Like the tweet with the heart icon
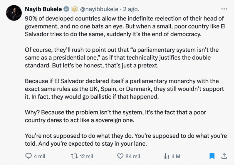The height and width of the screenshot is (165, 235). [x=120, y=156]
